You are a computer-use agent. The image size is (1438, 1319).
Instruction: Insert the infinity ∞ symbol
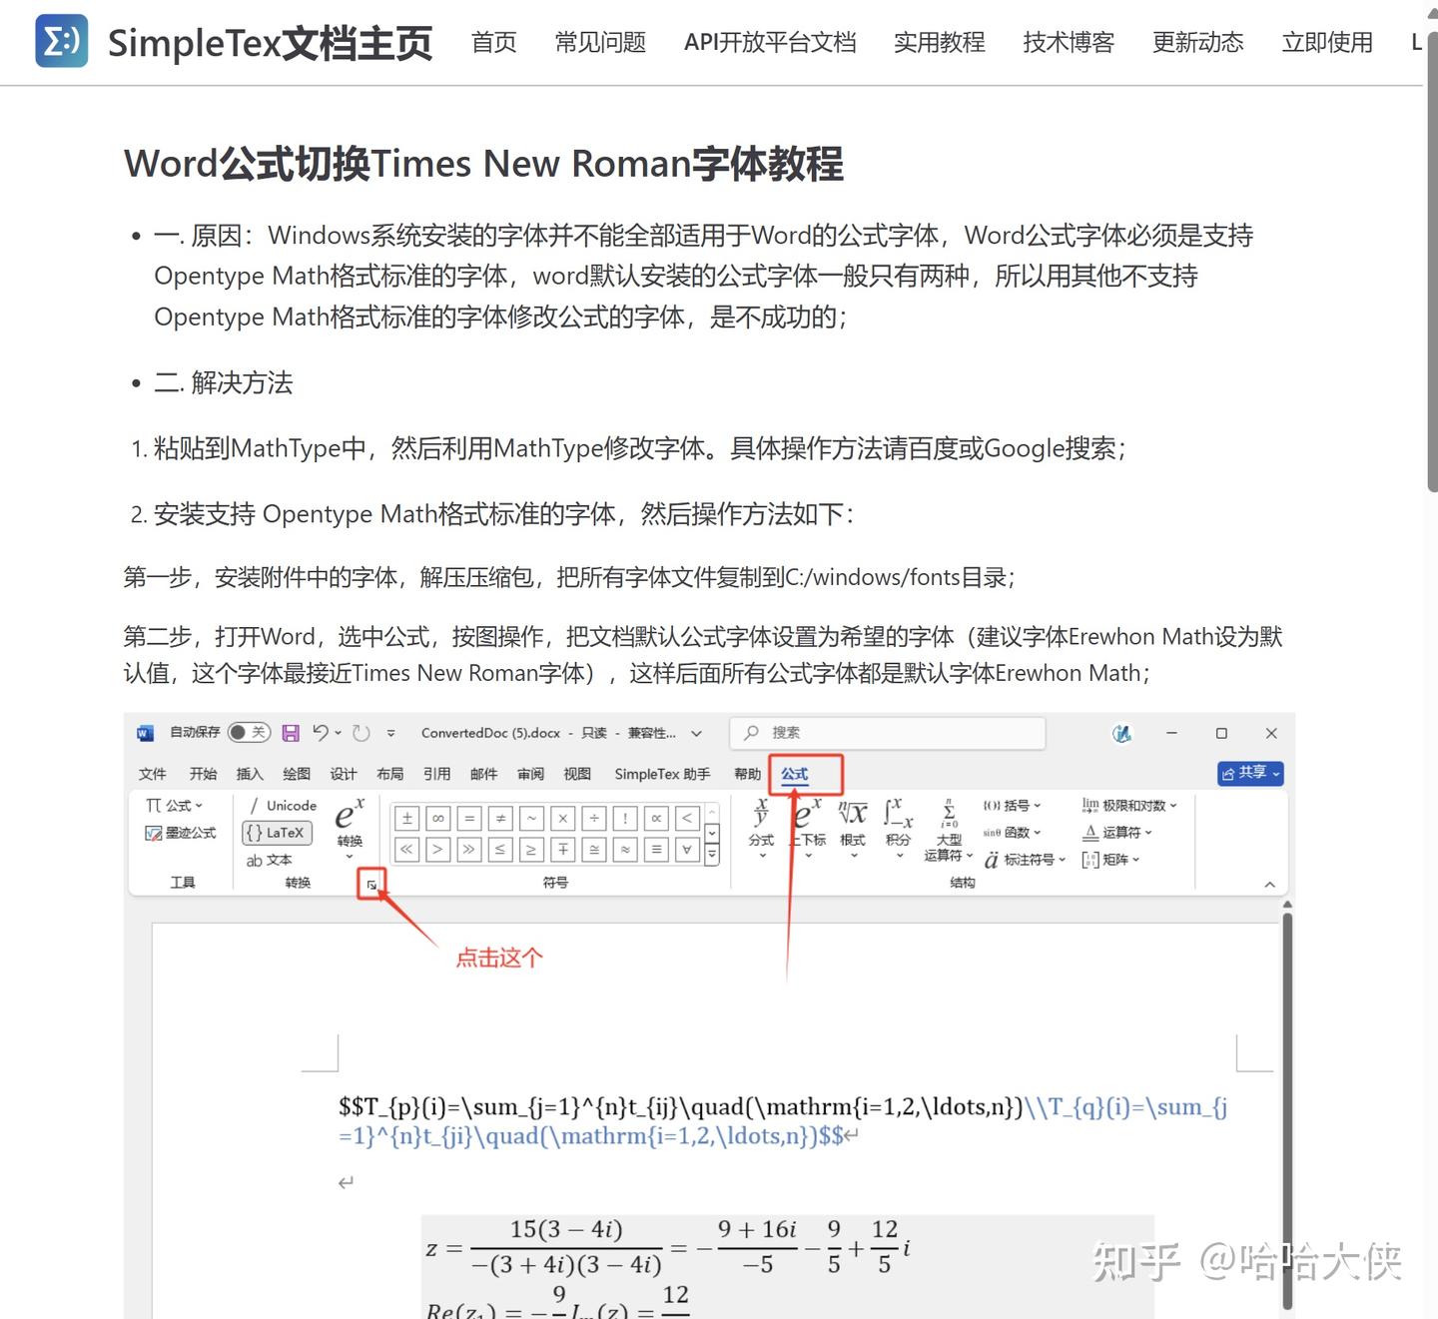tap(437, 819)
